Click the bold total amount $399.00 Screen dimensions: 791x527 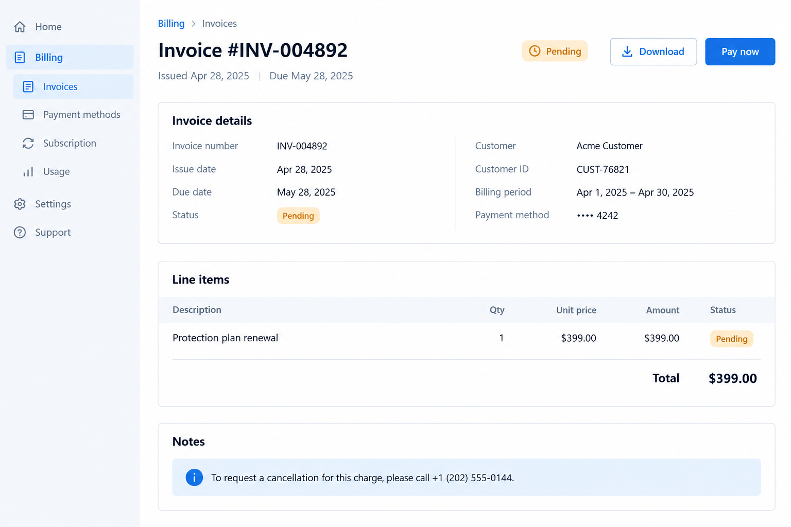pyautogui.click(x=733, y=379)
